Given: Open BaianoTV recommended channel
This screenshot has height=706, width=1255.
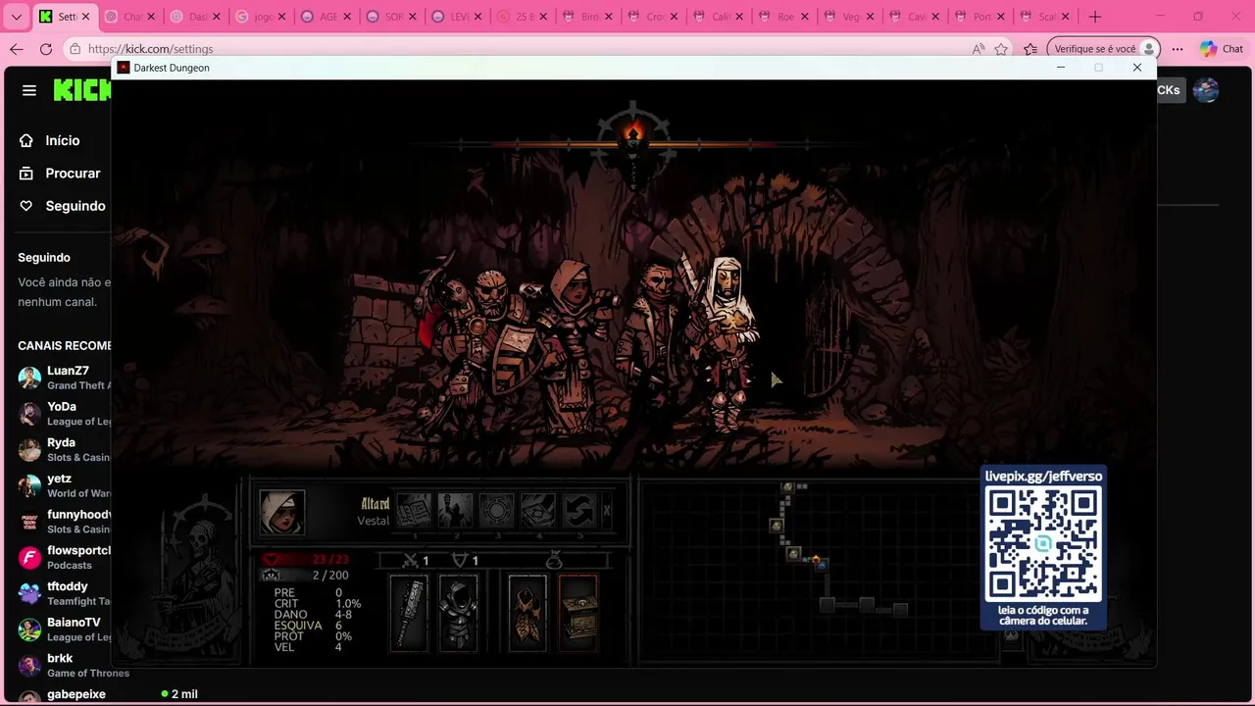Looking at the screenshot, I should [63, 630].
